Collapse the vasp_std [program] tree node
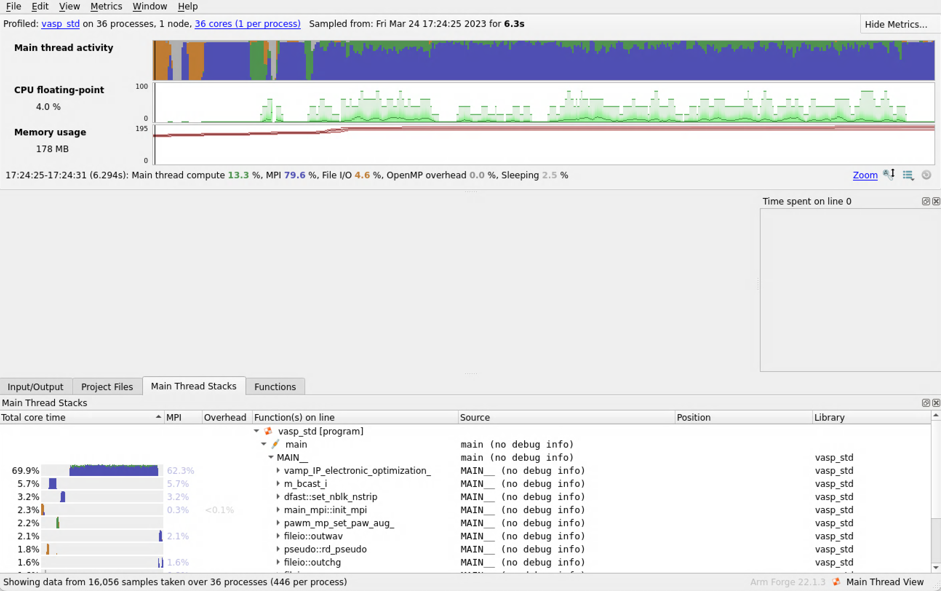Screen dimensions: 941x591 [x=257, y=431]
